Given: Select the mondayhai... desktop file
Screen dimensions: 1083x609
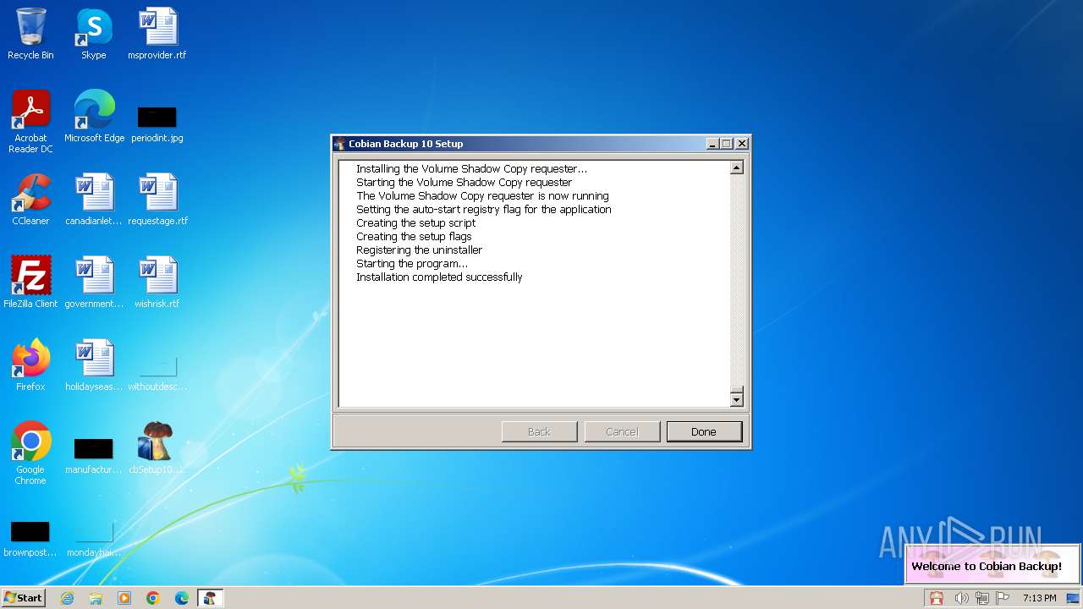Looking at the screenshot, I should click(x=94, y=539).
